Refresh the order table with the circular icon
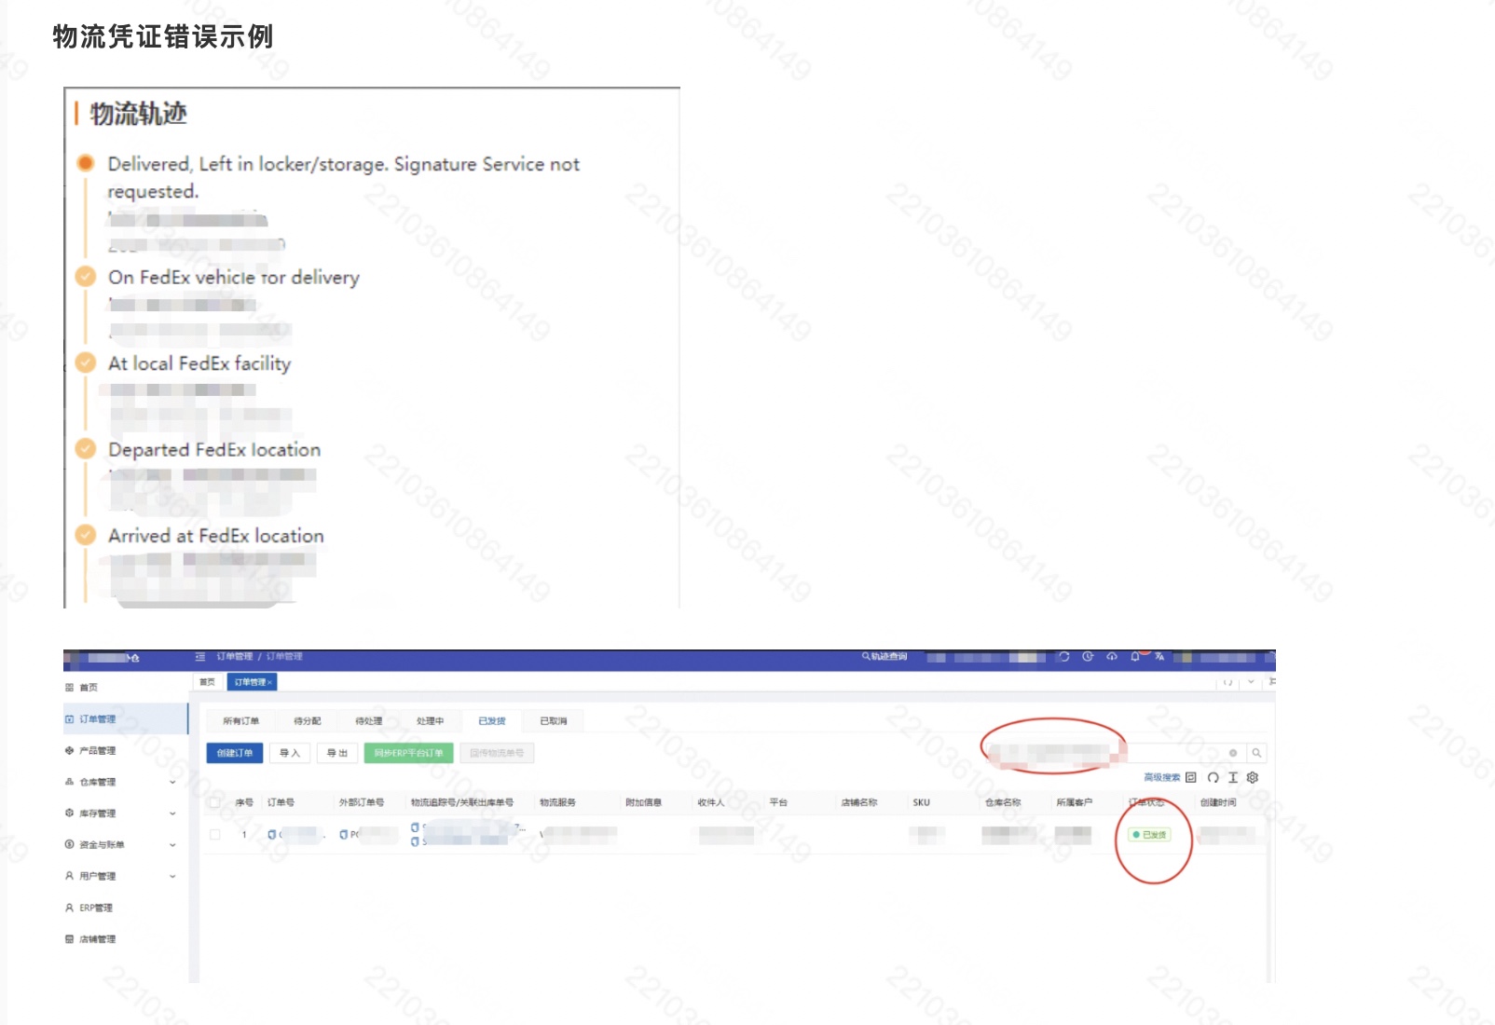The image size is (1495, 1025). click(x=1213, y=777)
